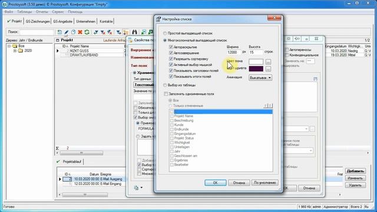Viewport: 377px width, 212px height.
Task: Click the Projekt Name list entry
Action: pos(184,116)
